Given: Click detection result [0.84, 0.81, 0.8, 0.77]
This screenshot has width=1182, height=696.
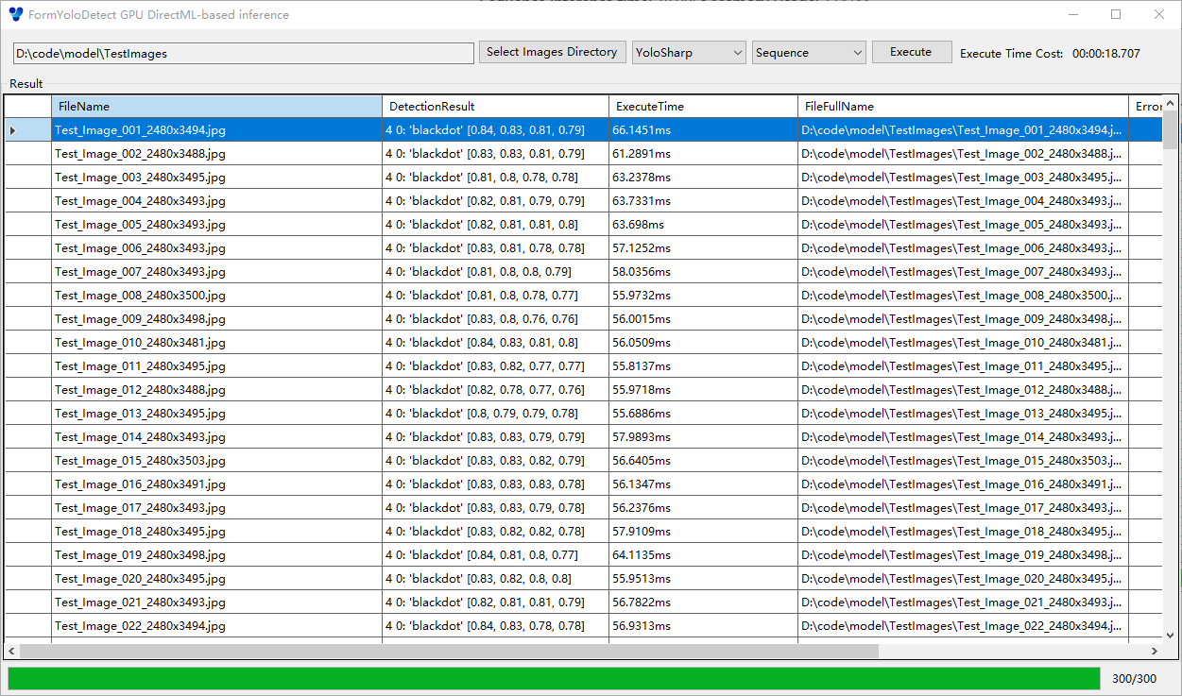Looking at the screenshot, I should (495, 555).
